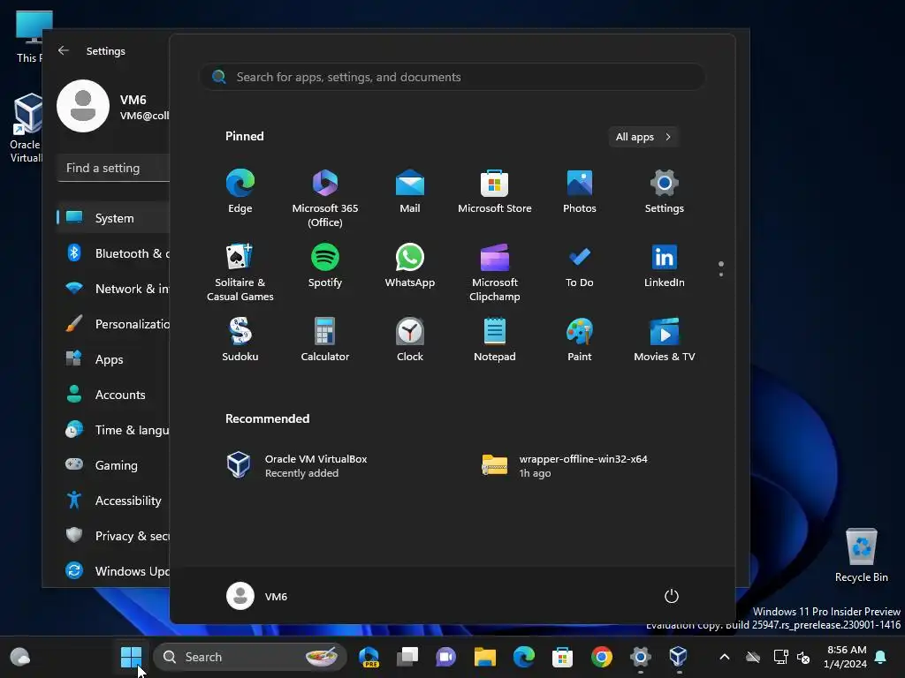Select System in Settings sidebar

pos(114,218)
